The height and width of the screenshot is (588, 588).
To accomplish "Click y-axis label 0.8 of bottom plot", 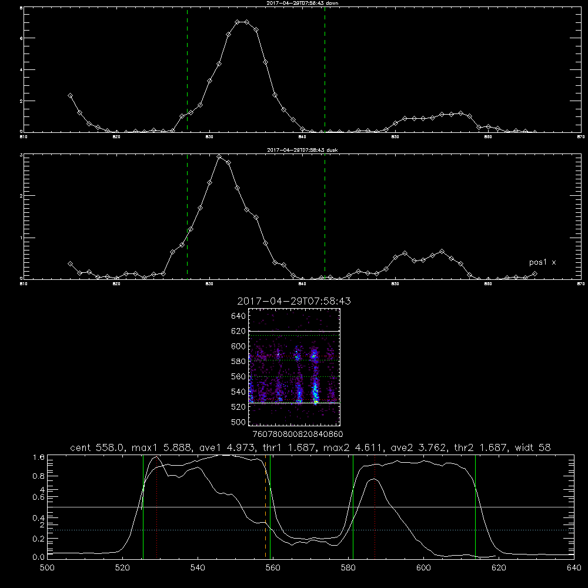I will (39, 476).
